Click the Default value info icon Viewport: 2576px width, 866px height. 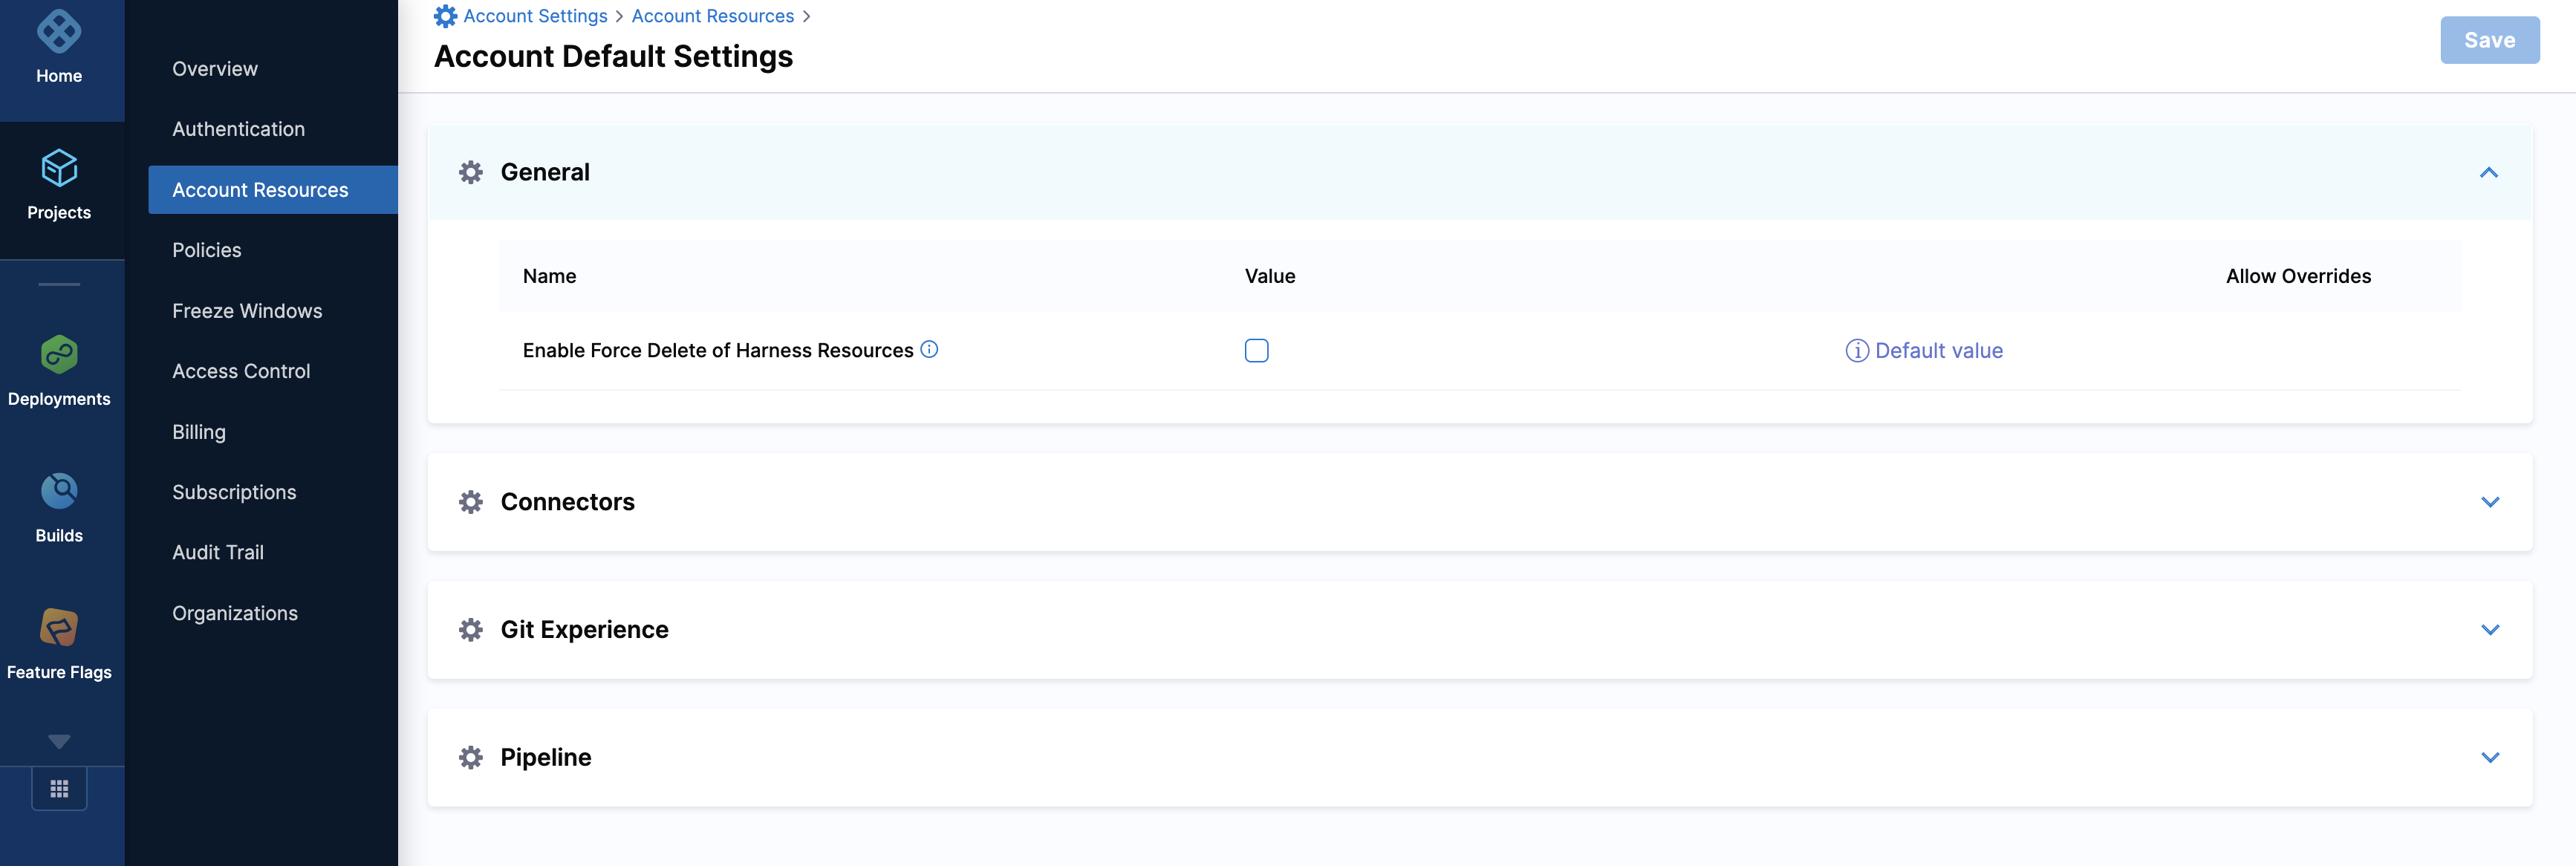point(1856,351)
